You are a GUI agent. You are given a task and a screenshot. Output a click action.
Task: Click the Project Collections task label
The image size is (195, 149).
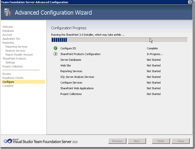click(x=71, y=94)
